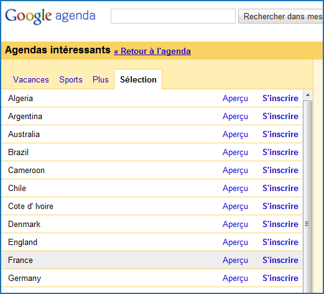Click the list scrollbar thumb
Viewport: 324px width, 294px height.
308,197
